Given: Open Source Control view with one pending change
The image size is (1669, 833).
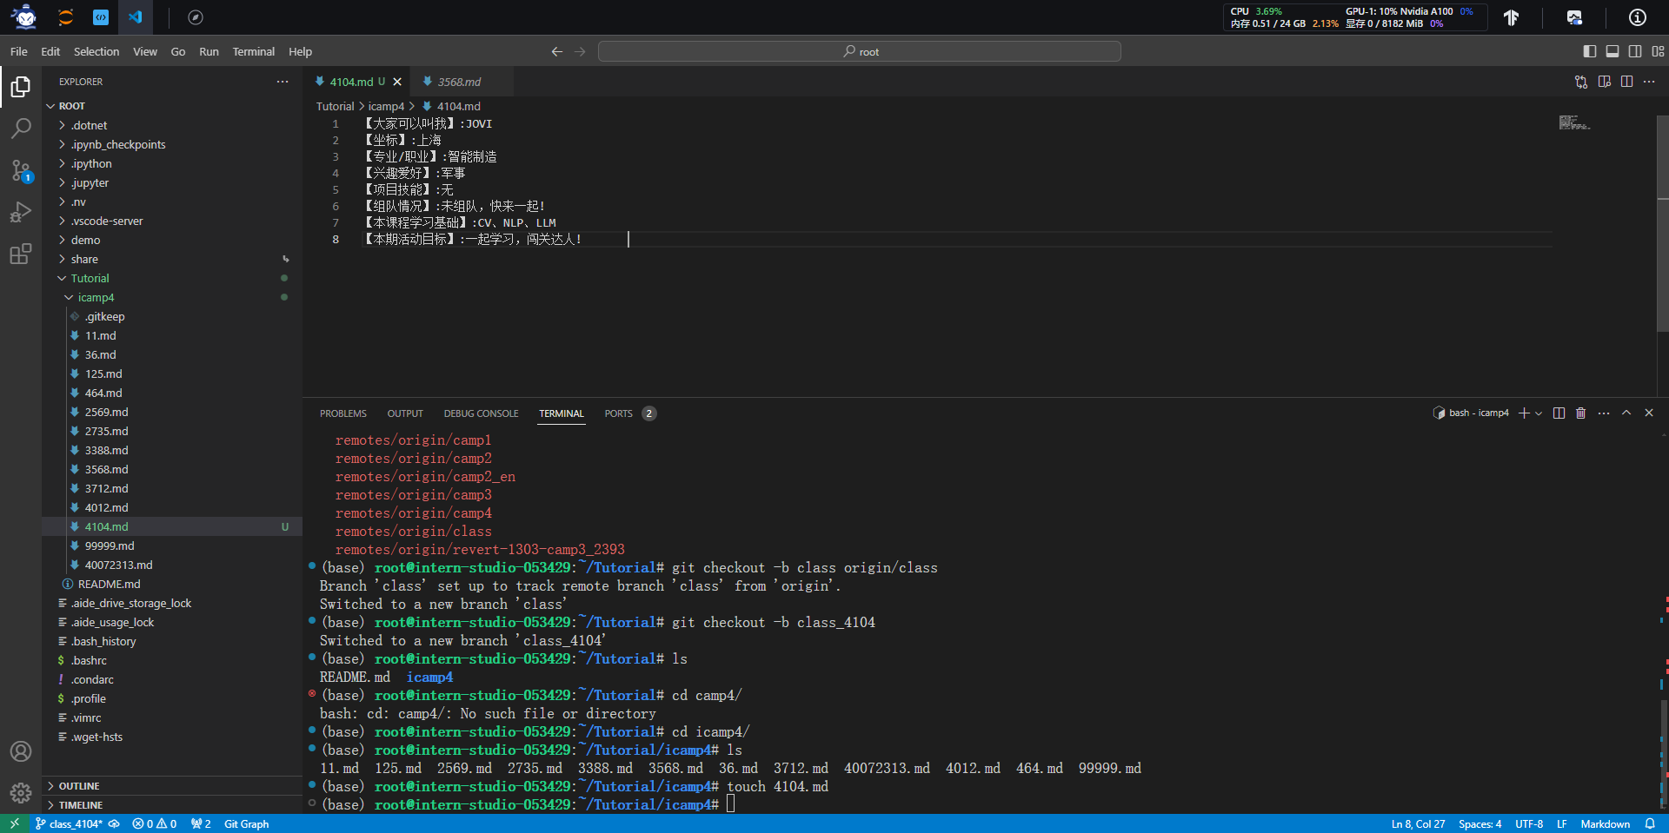Looking at the screenshot, I should pyautogui.click(x=21, y=170).
